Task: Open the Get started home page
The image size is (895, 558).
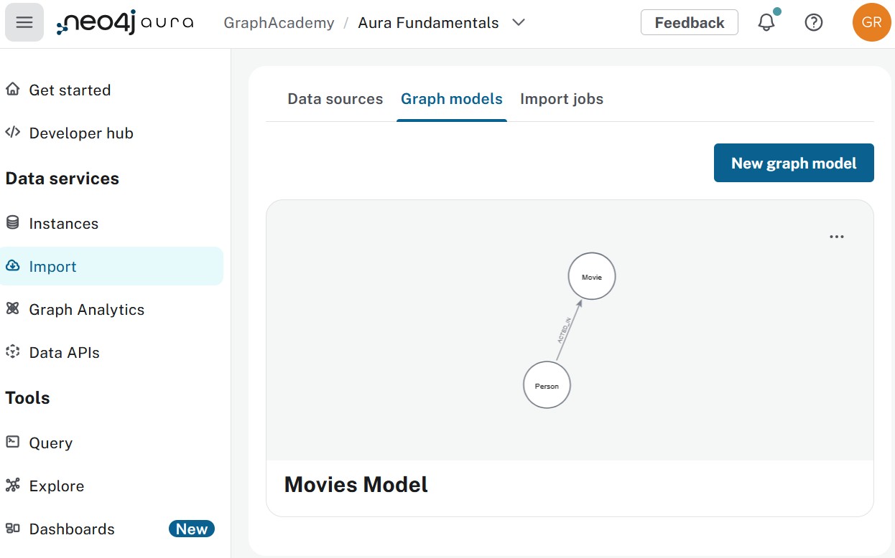Action: (x=70, y=90)
